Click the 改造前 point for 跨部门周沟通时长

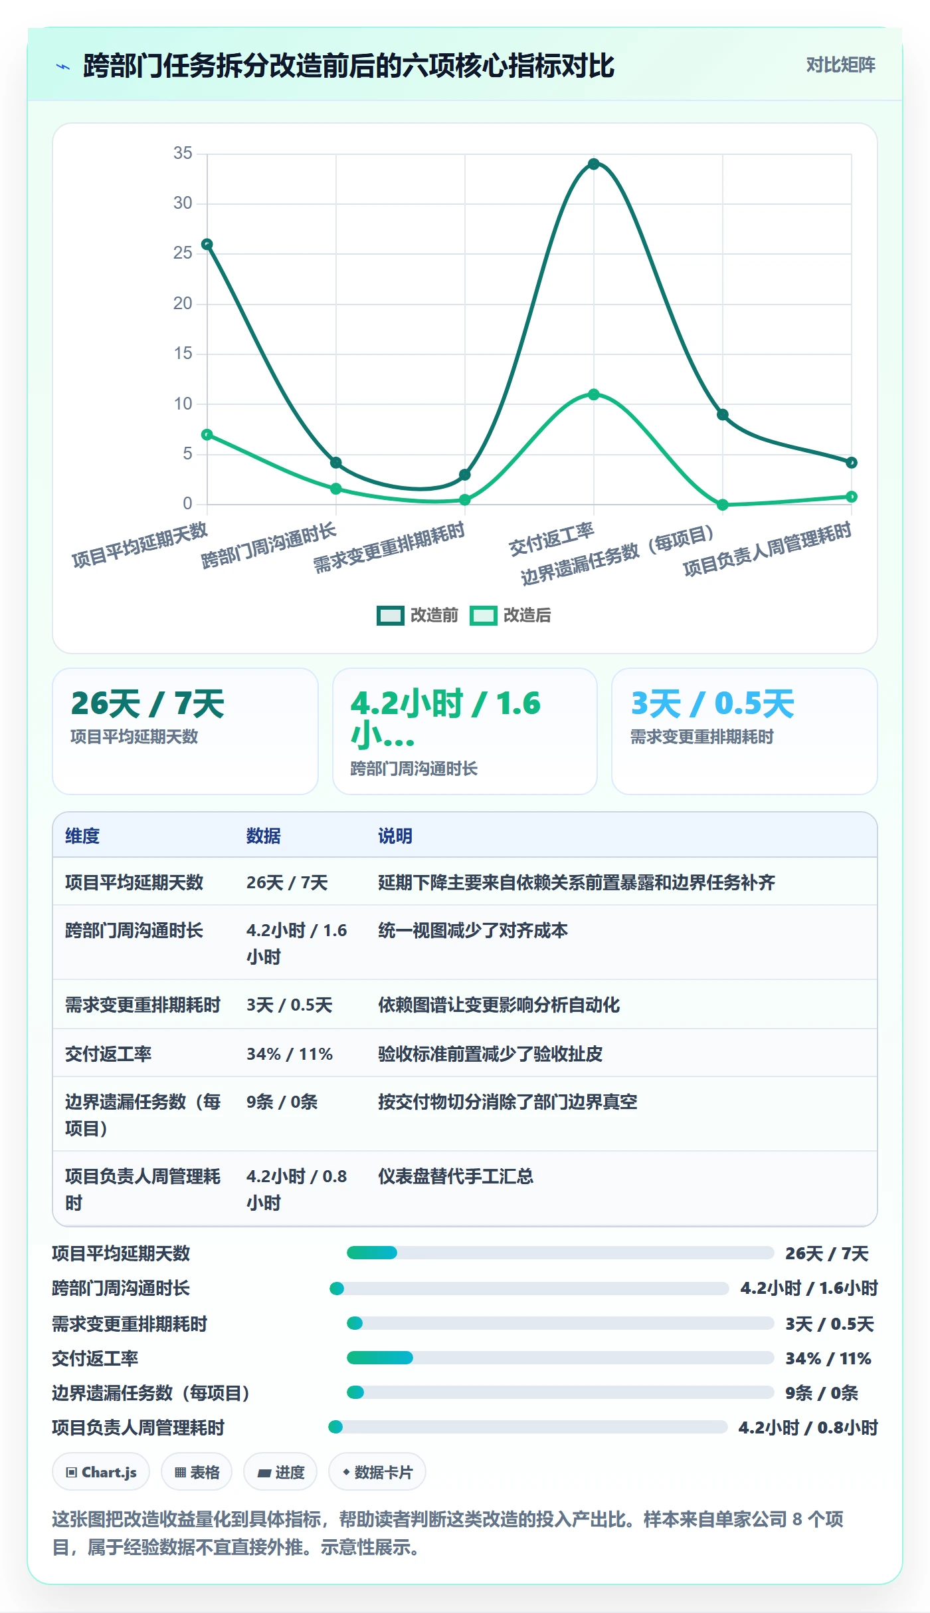click(336, 463)
